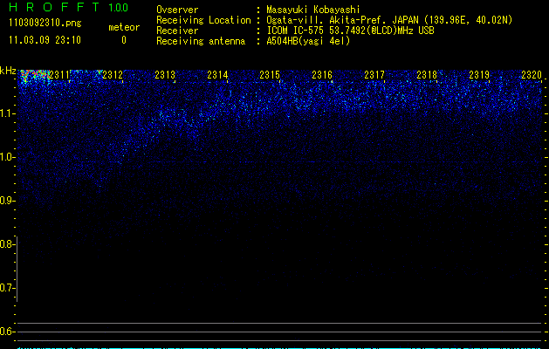
Task: Click the 2318 time marker
Action: tap(427, 74)
